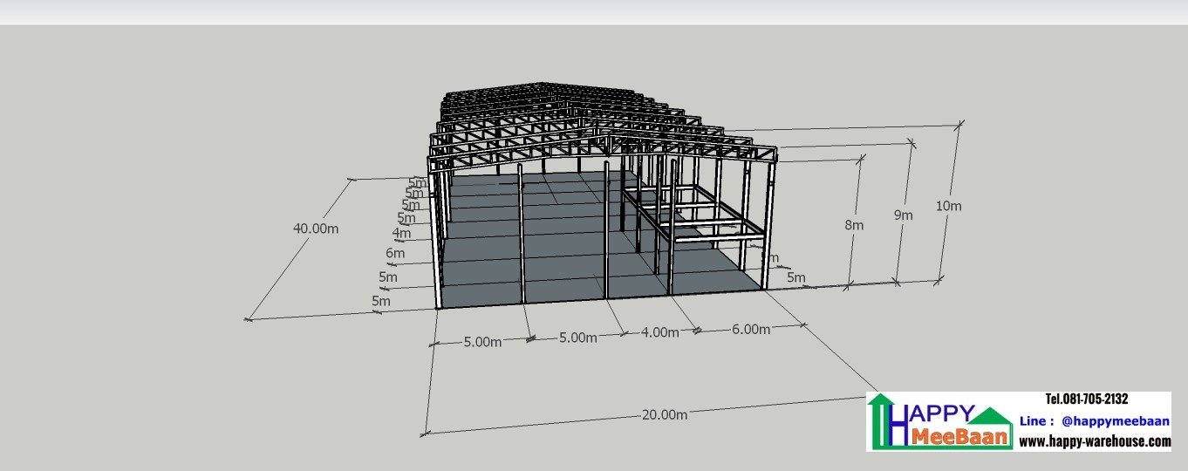Click the @happymeebaan Line ID
Image resolution: width=1188 pixels, height=471 pixels.
[1115, 420]
